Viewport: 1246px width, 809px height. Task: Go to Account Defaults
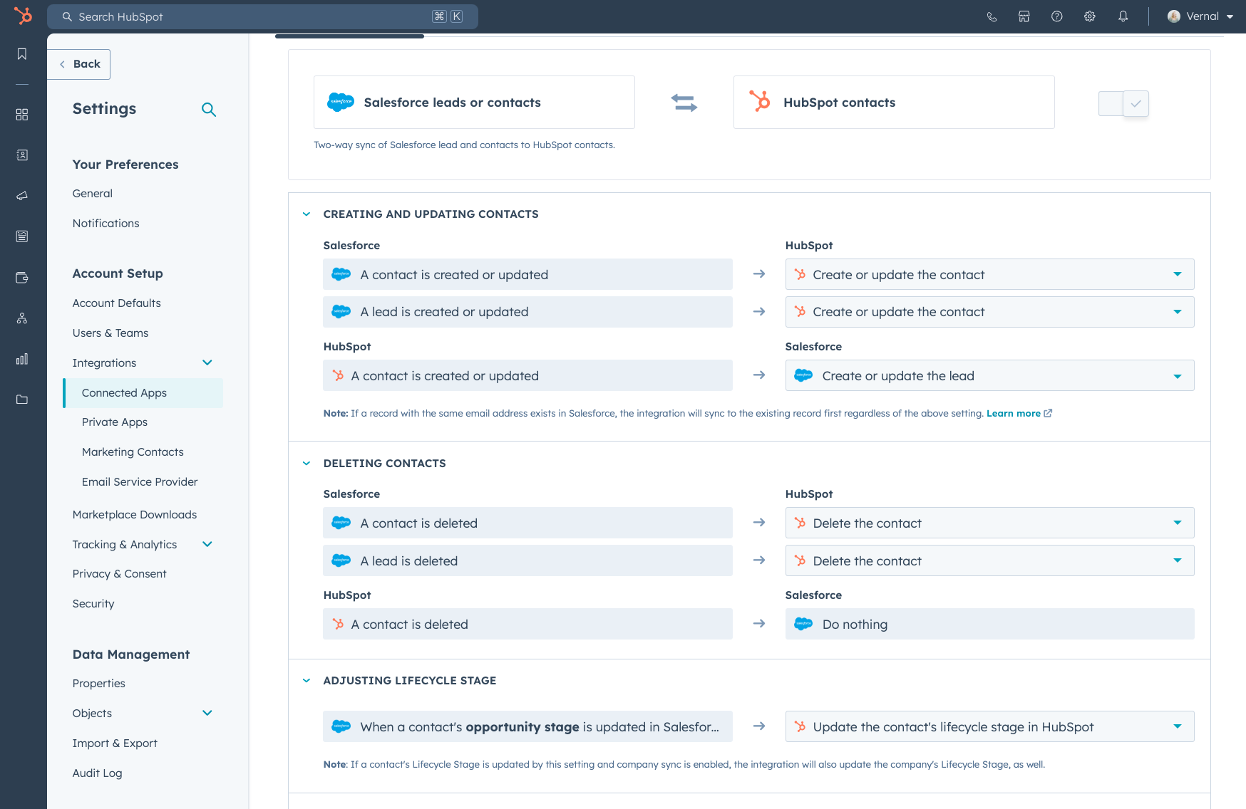117,303
